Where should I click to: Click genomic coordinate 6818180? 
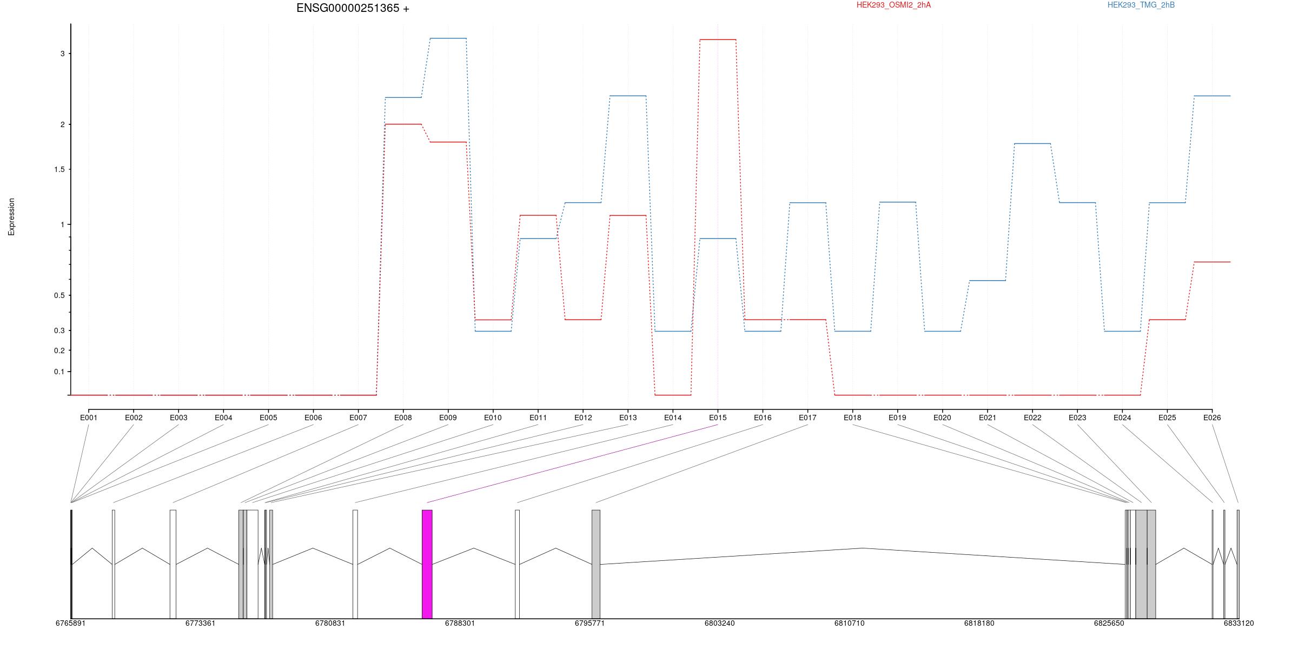tap(979, 623)
